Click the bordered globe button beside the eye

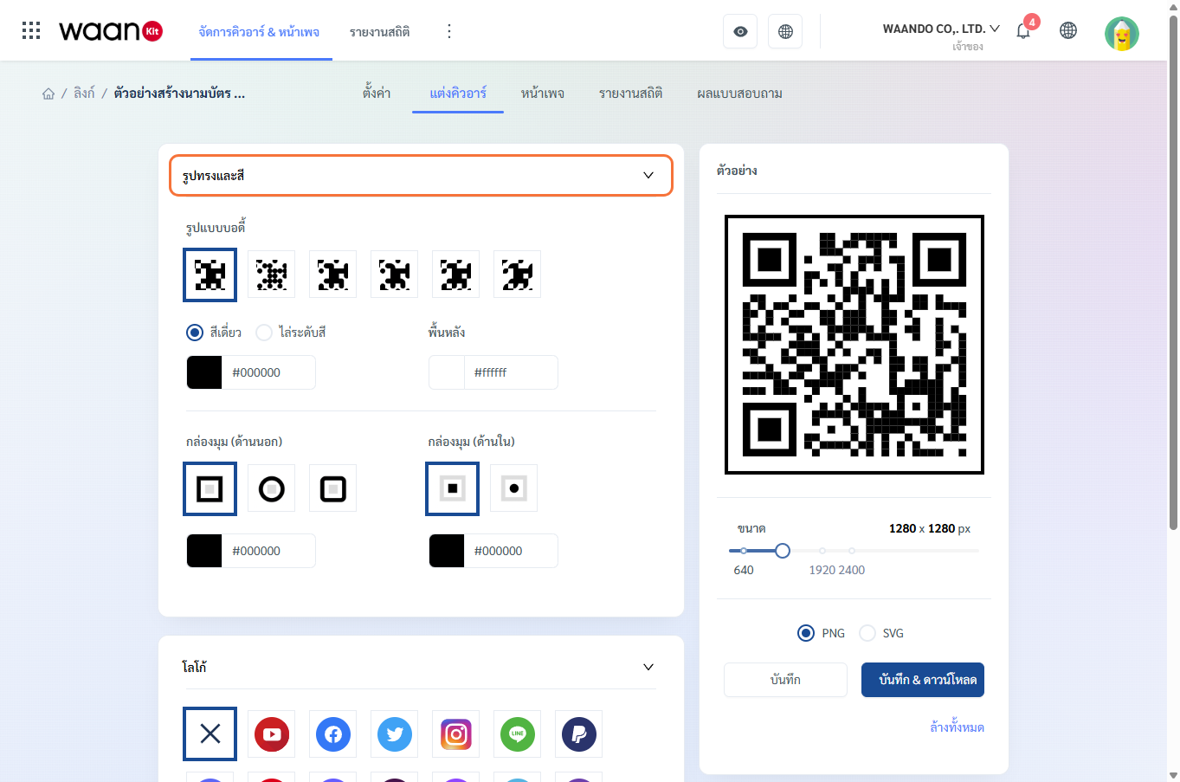[785, 31]
